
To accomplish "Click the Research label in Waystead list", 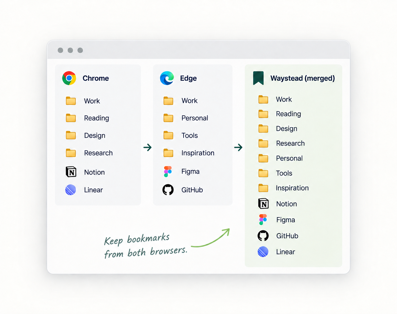I will pyautogui.click(x=291, y=143).
